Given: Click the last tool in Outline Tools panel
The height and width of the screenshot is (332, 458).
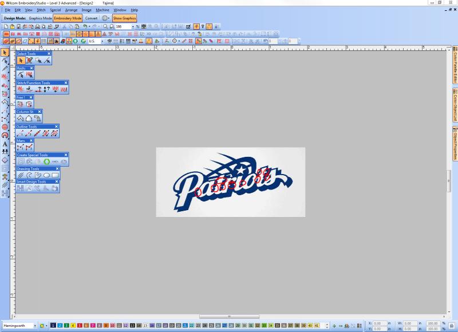Looking at the screenshot, I should point(54,133).
